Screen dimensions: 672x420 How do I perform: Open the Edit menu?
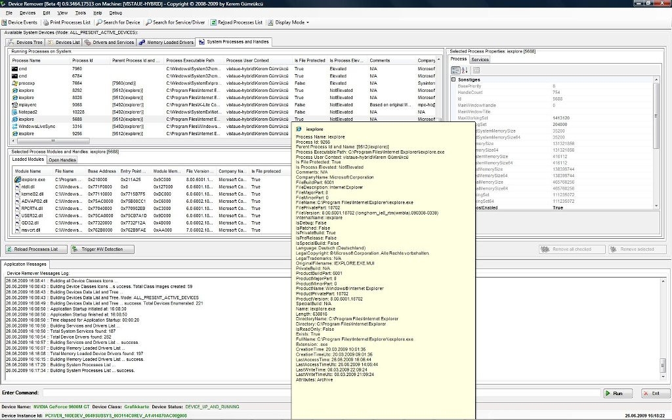coord(47,13)
